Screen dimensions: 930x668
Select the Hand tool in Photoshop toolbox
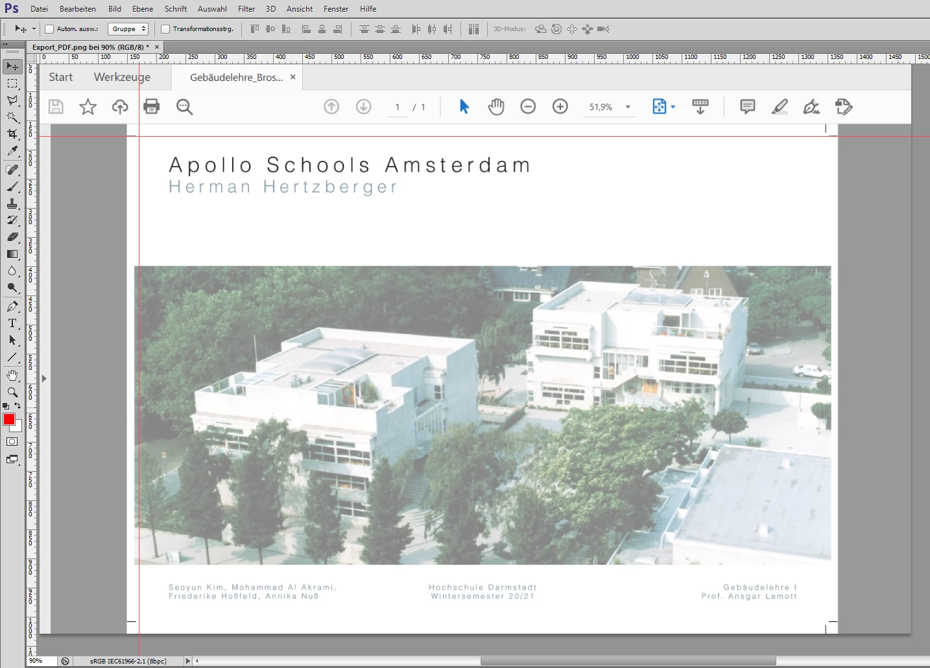(x=12, y=376)
